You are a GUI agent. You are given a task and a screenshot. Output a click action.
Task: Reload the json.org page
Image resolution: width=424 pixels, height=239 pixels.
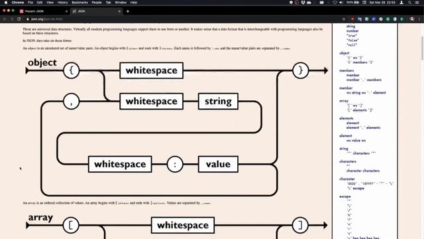click(x=19, y=19)
